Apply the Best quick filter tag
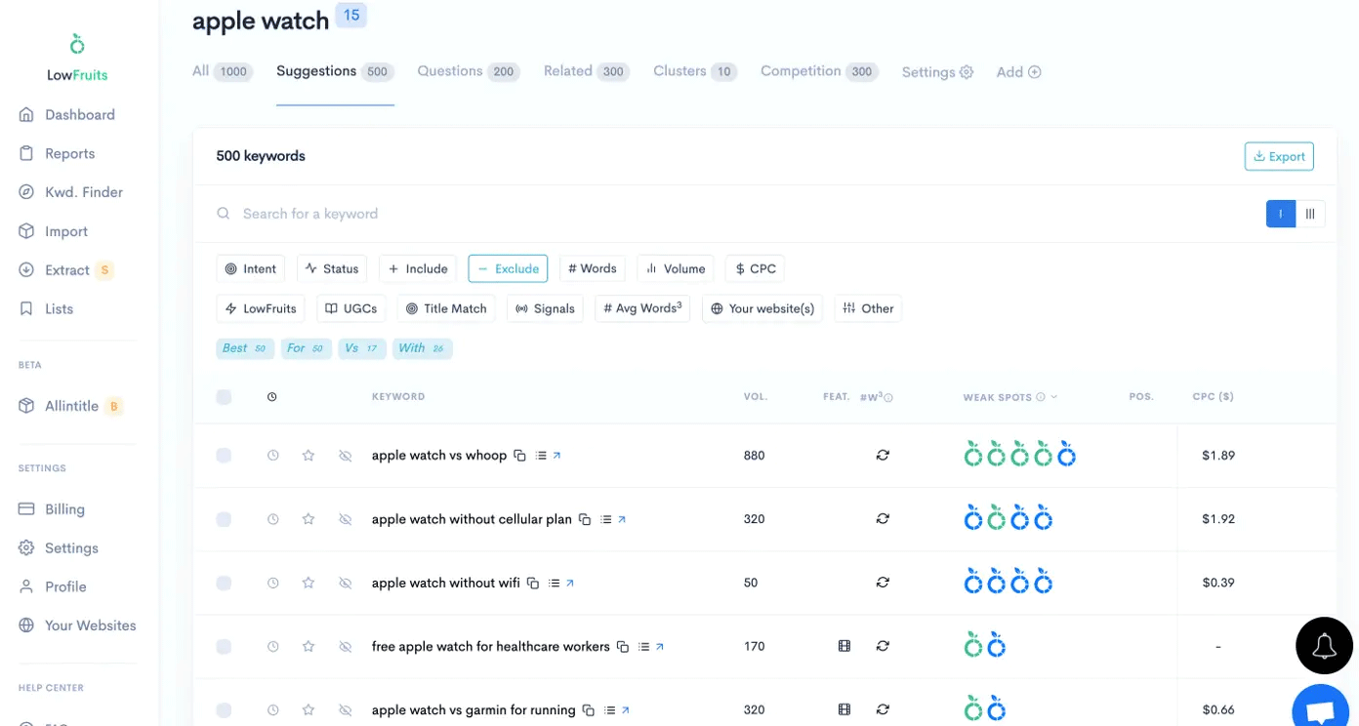 (245, 348)
